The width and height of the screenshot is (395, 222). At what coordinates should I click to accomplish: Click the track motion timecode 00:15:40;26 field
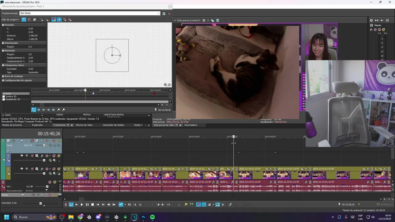coord(164,110)
